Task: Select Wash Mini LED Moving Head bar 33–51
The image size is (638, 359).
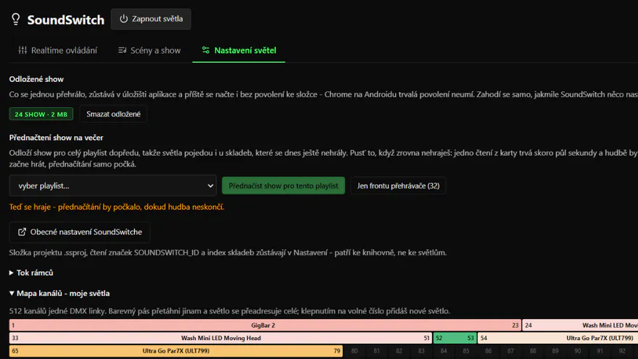Action: tap(220, 338)
